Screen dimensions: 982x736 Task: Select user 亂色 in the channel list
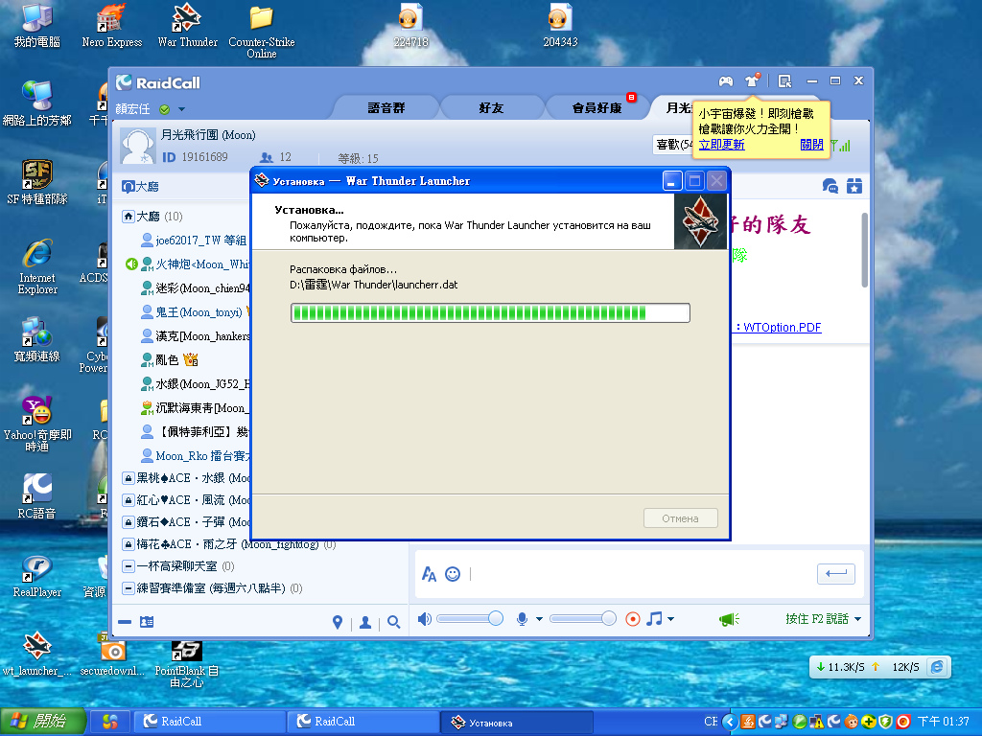(x=169, y=360)
